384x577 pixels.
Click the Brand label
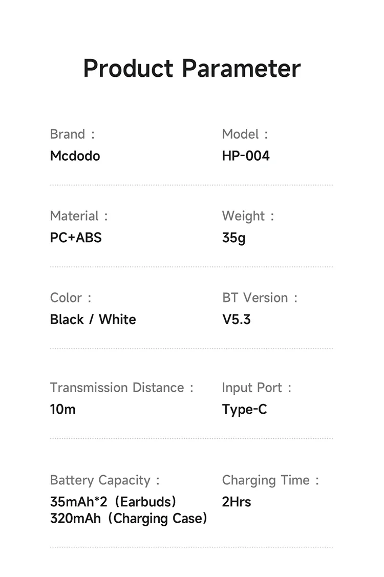[x=72, y=134]
